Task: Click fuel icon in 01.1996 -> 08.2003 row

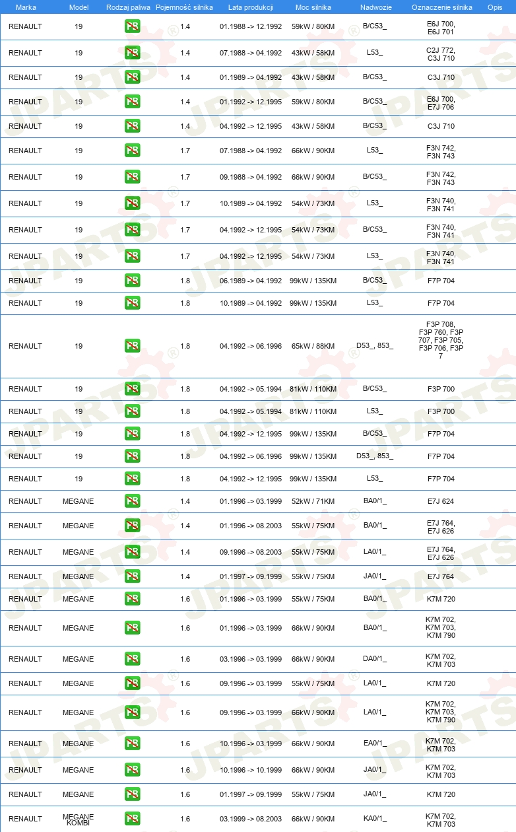Action: pos(132,526)
